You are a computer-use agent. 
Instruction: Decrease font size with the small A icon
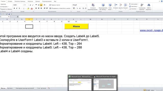33,5
